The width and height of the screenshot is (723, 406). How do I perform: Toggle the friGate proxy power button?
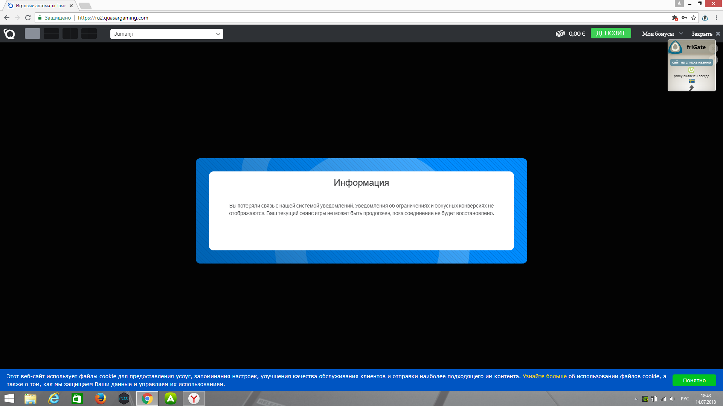pyautogui.click(x=691, y=70)
